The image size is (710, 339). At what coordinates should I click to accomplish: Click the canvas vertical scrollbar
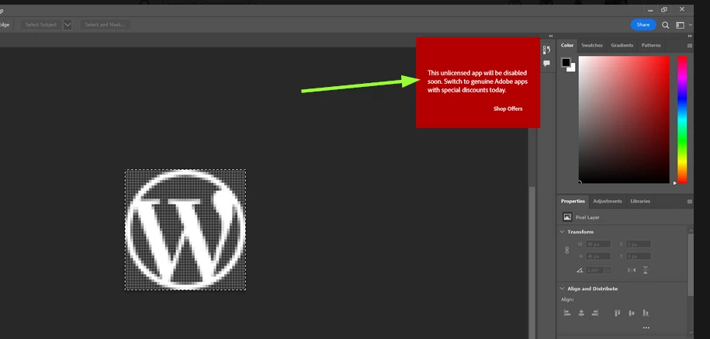click(x=532, y=262)
